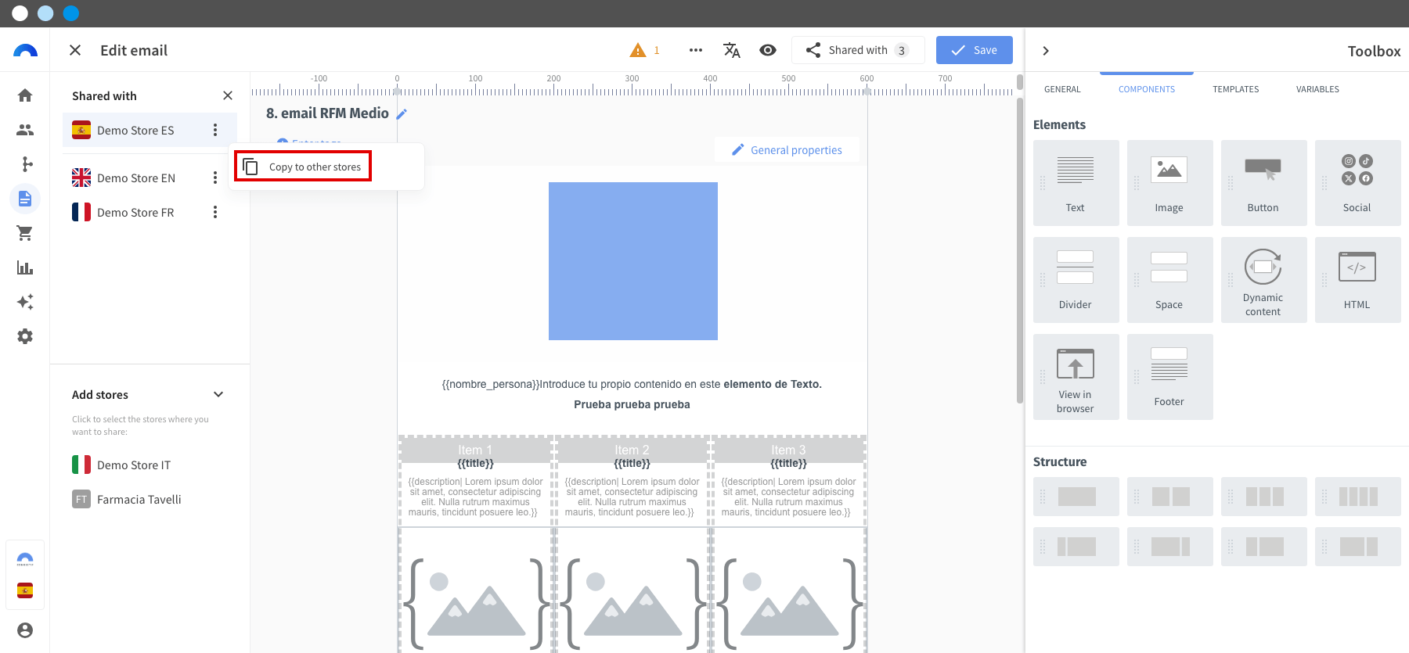This screenshot has width=1409, height=653.
Task: Open the analytics bar chart sidebar icon
Action: click(x=25, y=267)
